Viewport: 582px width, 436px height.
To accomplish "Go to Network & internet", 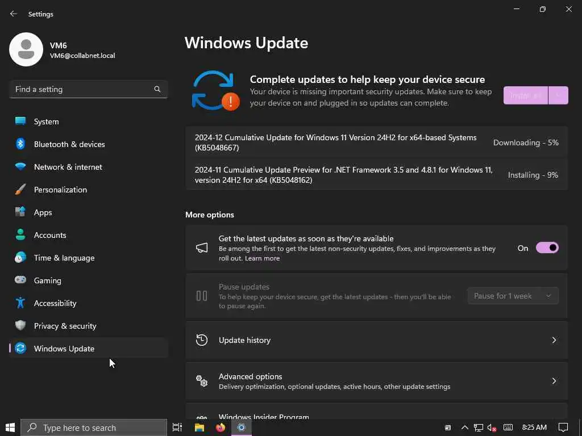I will click(88, 167).
